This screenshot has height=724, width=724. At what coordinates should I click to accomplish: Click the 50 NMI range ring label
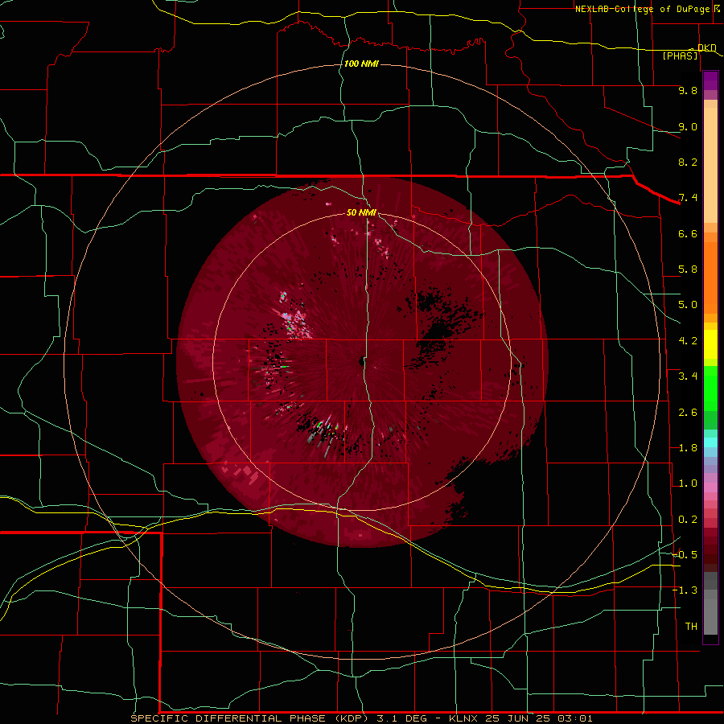(361, 212)
